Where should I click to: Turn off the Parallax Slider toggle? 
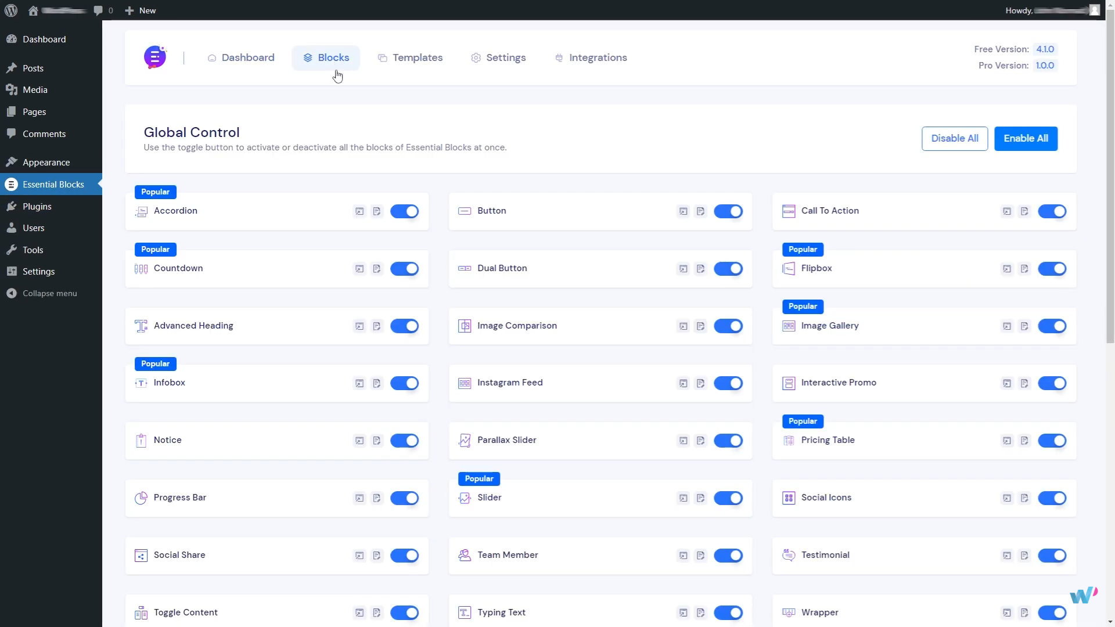click(x=728, y=441)
